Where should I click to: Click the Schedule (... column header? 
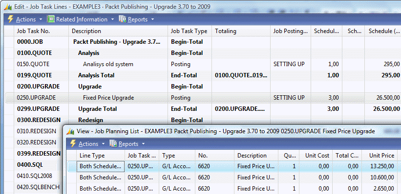click(383, 31)
